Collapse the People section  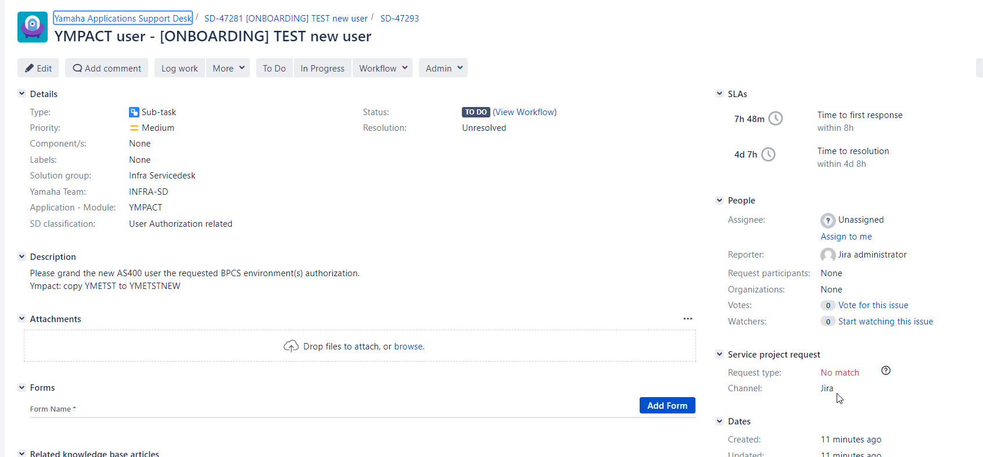click(719, 200)
